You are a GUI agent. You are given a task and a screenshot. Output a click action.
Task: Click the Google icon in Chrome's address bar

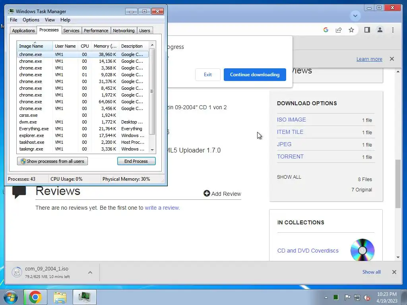326,30
